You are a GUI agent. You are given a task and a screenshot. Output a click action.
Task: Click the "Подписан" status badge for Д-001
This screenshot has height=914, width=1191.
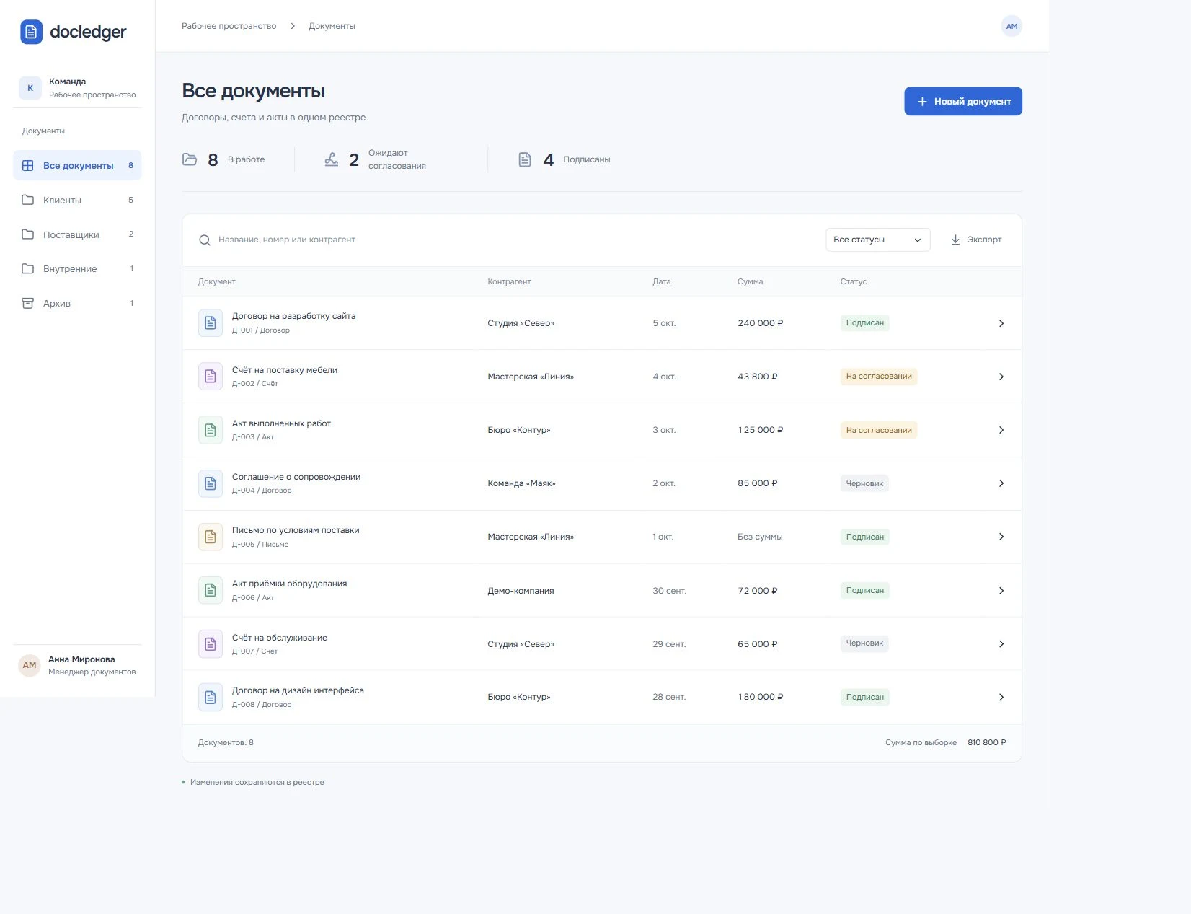coord(864,323)
